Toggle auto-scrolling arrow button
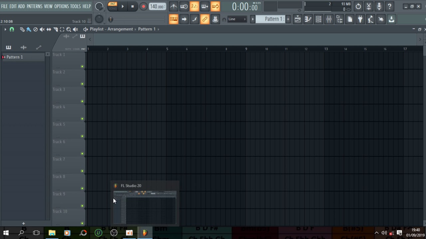This screenshot has height=239, width=426. point(184,19)
